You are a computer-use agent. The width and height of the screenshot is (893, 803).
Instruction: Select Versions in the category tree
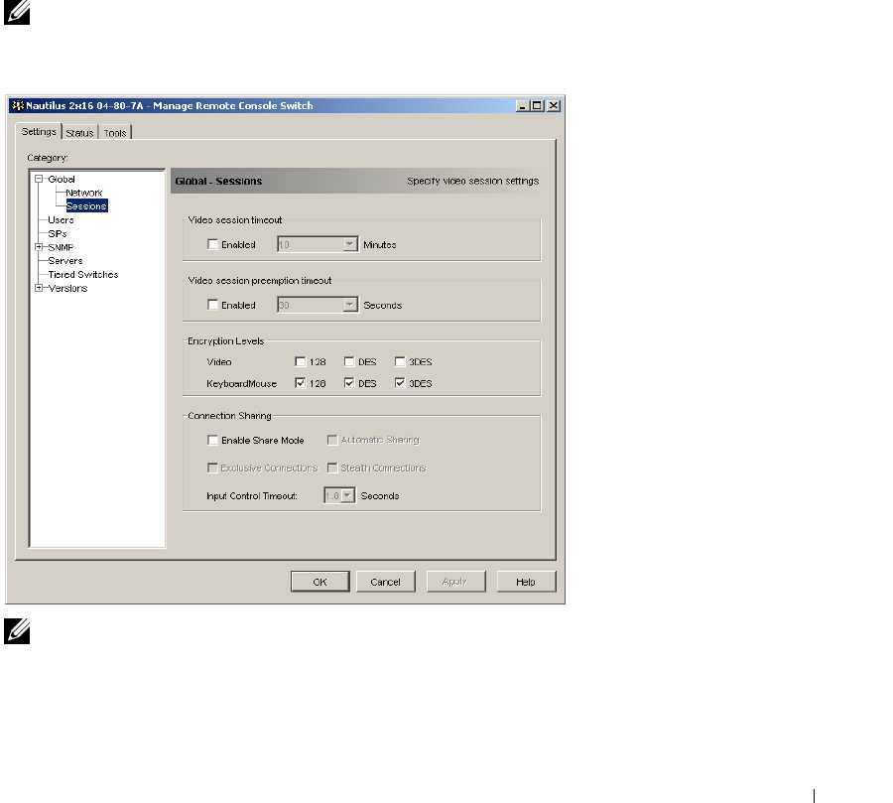[x=67, y=289]
